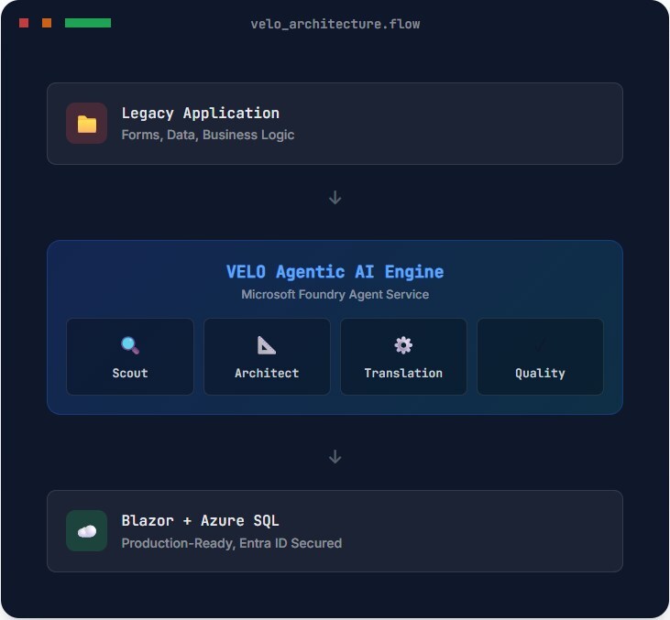The height and width of the screenshot is (620, 670).
Task: Select the Architect label text
Action: 267,373
